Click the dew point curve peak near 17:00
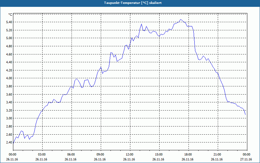The image size is (260, 163). [x=181, y=20]
